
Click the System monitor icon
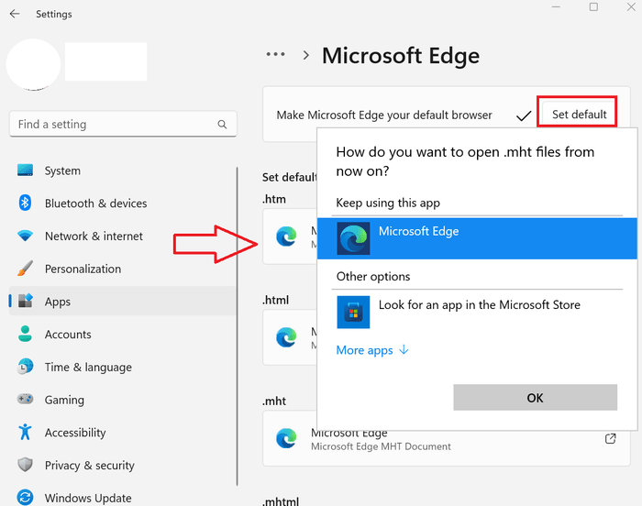25,170
